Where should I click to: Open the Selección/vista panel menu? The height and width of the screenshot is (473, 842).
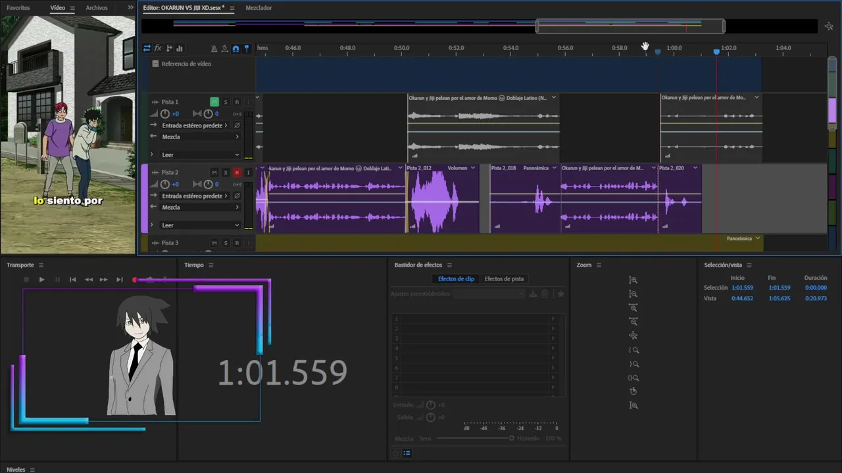pos(749,265)
